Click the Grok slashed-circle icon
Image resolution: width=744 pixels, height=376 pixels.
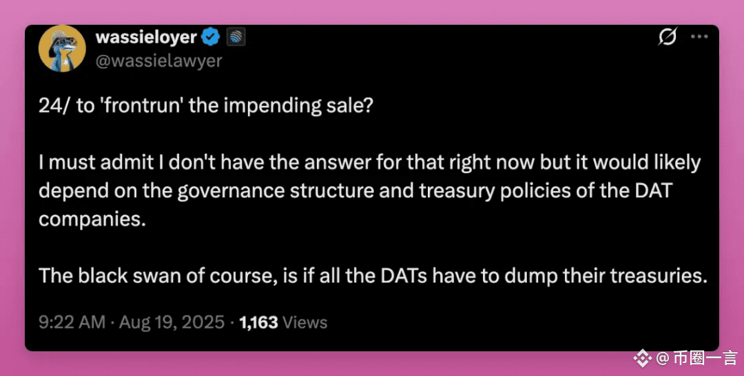[x=667, y=36]
